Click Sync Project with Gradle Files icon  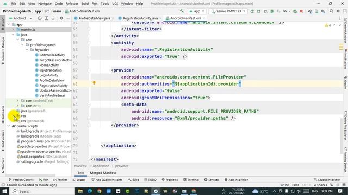coord(309,11)
